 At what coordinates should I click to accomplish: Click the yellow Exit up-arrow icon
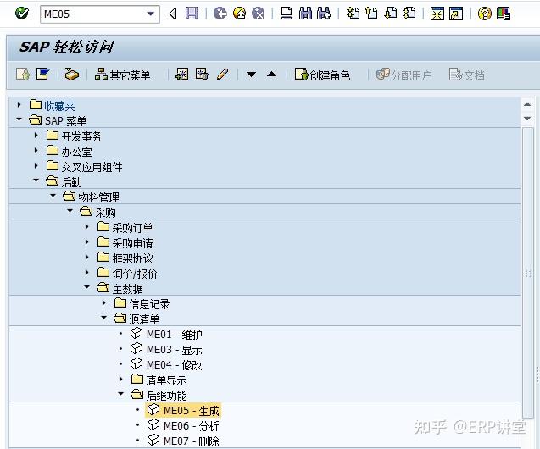coord(239,14)
